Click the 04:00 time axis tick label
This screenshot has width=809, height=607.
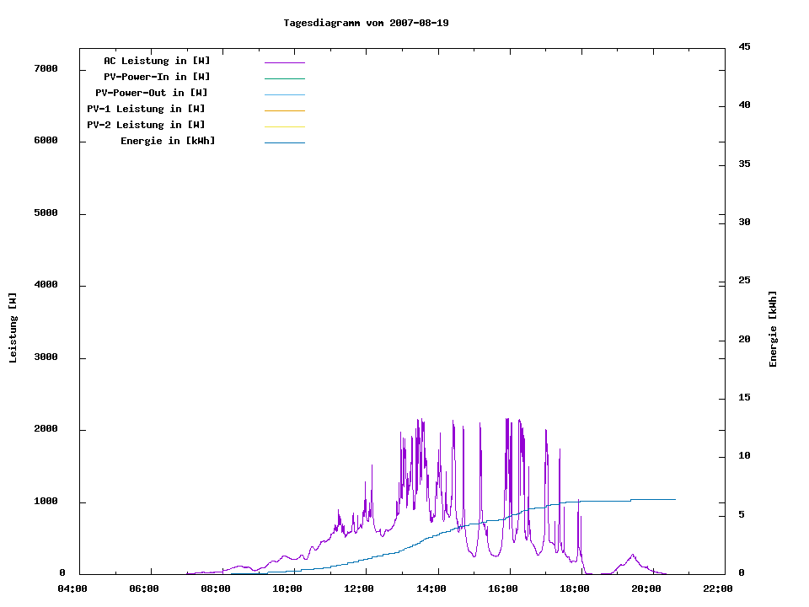pyautogui.click(x=72, y=588)
